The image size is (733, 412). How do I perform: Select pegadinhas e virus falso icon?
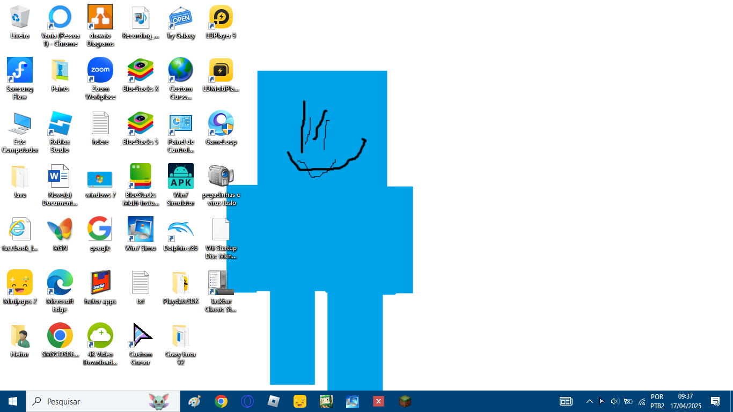point(221,185)
